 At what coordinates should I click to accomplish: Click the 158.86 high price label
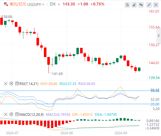pos(7,17)
